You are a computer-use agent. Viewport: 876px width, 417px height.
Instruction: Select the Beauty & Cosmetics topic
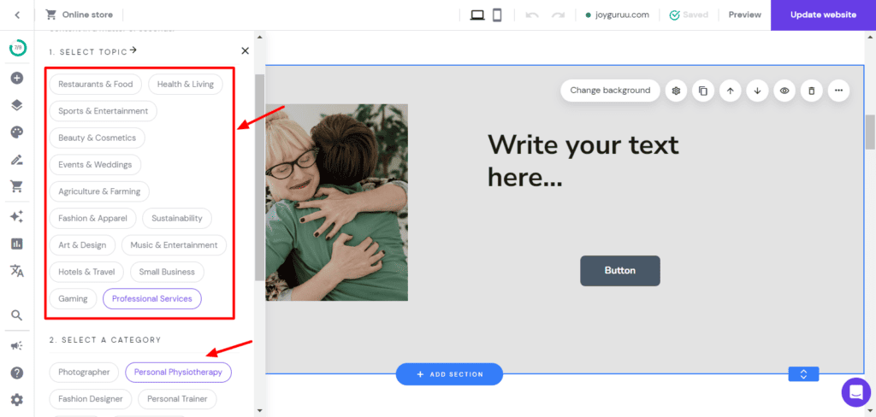[98, 138]
